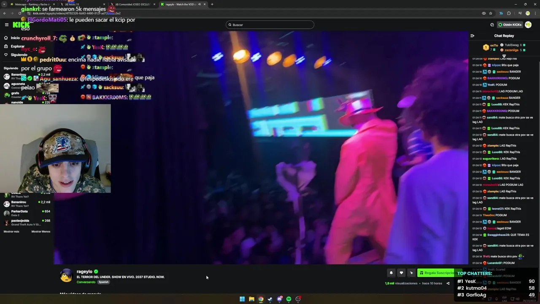Toggle the notification bell for rageylo
The width and height of the screenshot is (540, 304).
click(391, 273)
